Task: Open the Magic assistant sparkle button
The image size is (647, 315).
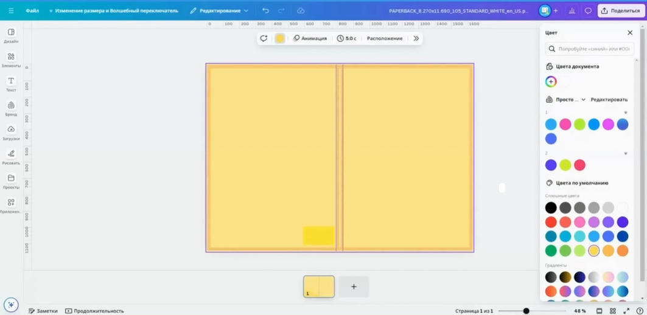Action: point(11,305)
